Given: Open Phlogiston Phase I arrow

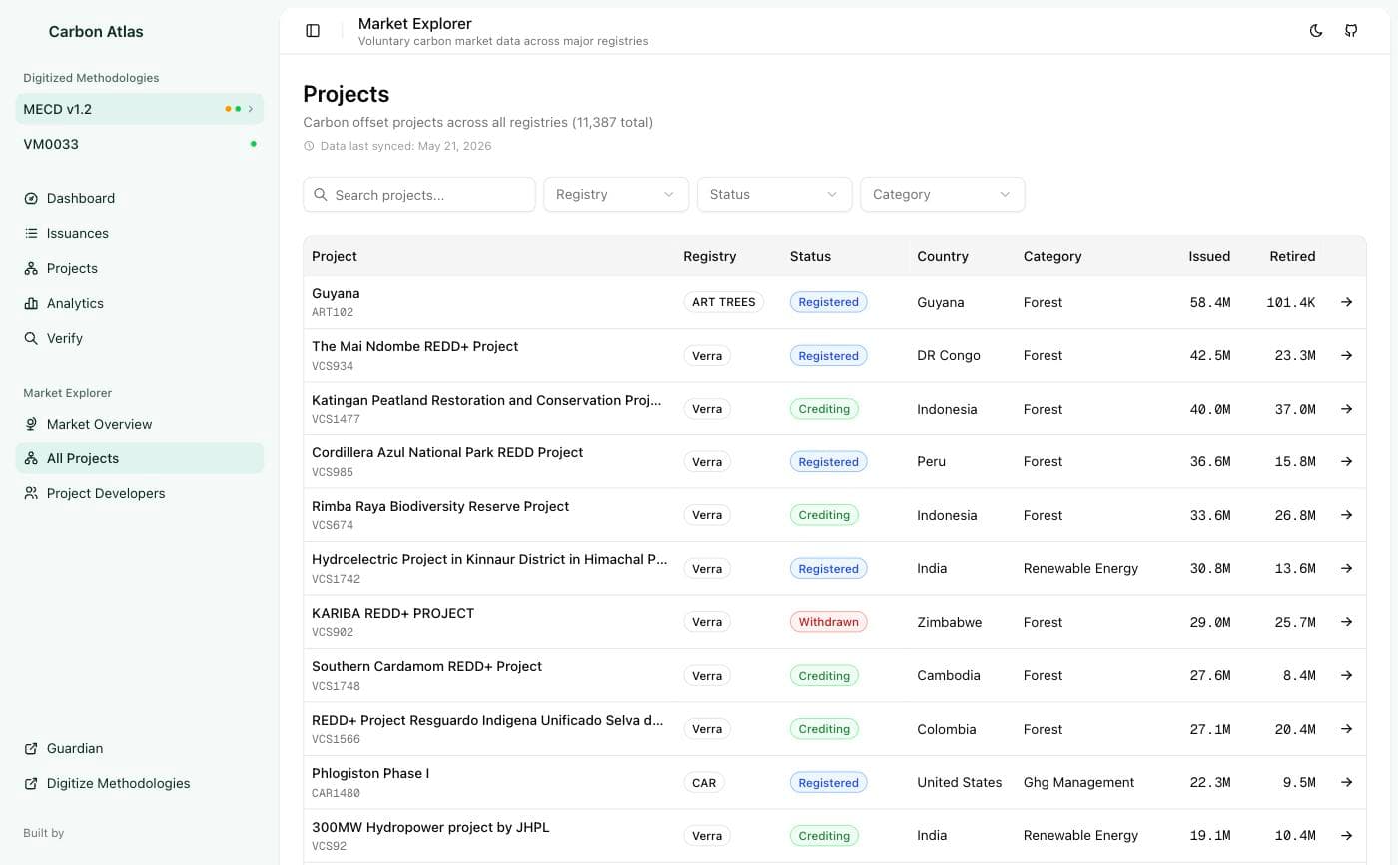Looking at the screenshot, I should 1346,782.
